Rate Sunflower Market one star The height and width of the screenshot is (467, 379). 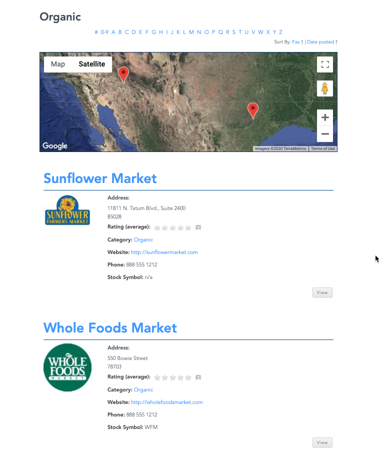coord(157,228)
